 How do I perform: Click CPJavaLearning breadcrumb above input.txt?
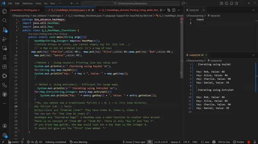coord(195,16)
